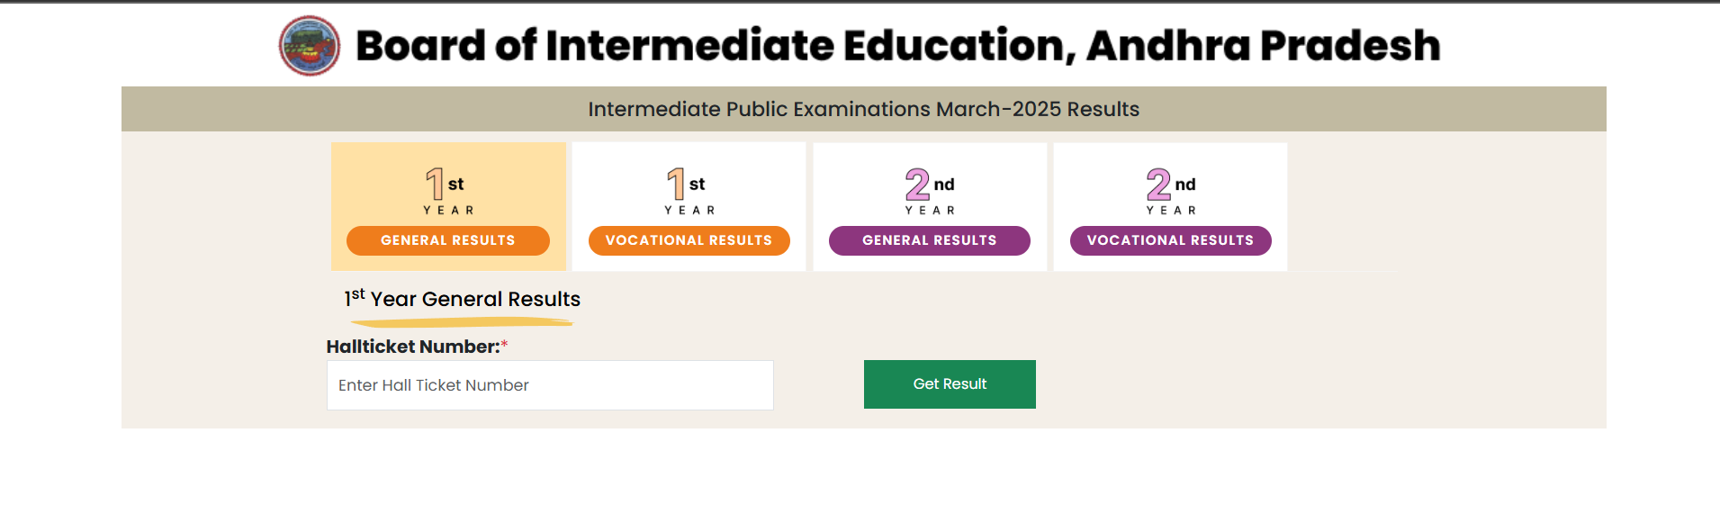Click the numeral 2 icon above purple Vocational Results
1720x514 pixels.
tap(1158, 185)
